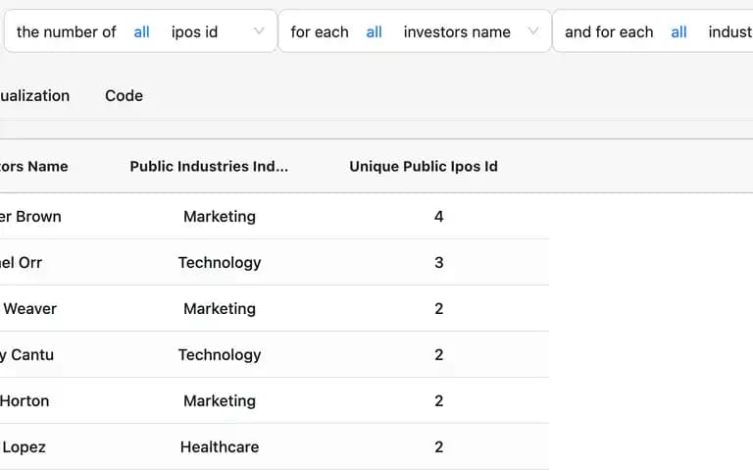Click the Healthcare cell in Lopez row

220,447
